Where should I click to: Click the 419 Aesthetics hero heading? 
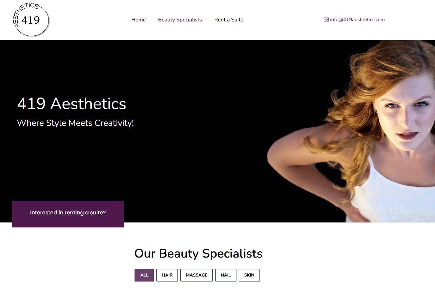pyautogui.click(x=71, y=103)
